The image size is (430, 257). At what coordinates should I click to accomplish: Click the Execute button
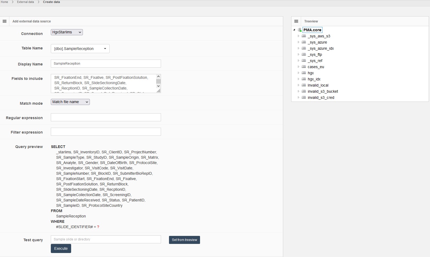(x=61, y=248)
